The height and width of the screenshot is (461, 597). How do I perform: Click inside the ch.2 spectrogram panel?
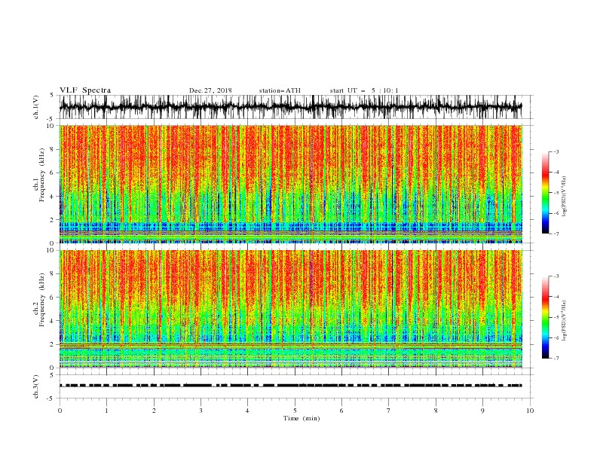291,309
